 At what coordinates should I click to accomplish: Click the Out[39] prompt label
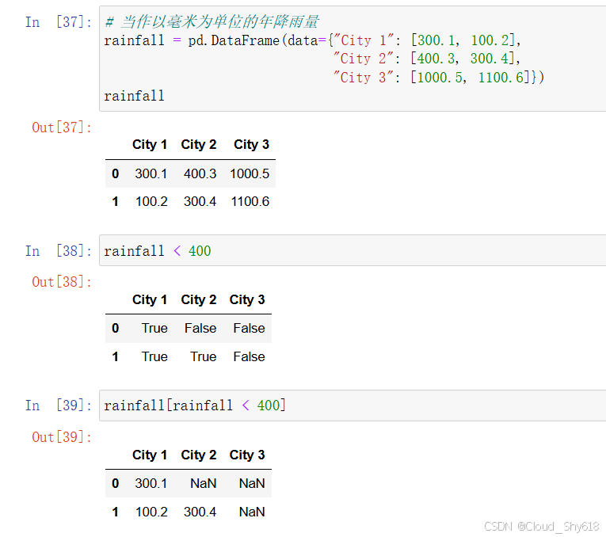coord(62,437)
